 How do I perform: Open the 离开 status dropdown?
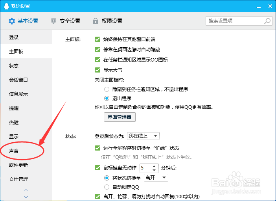click(x=156, y=177)
